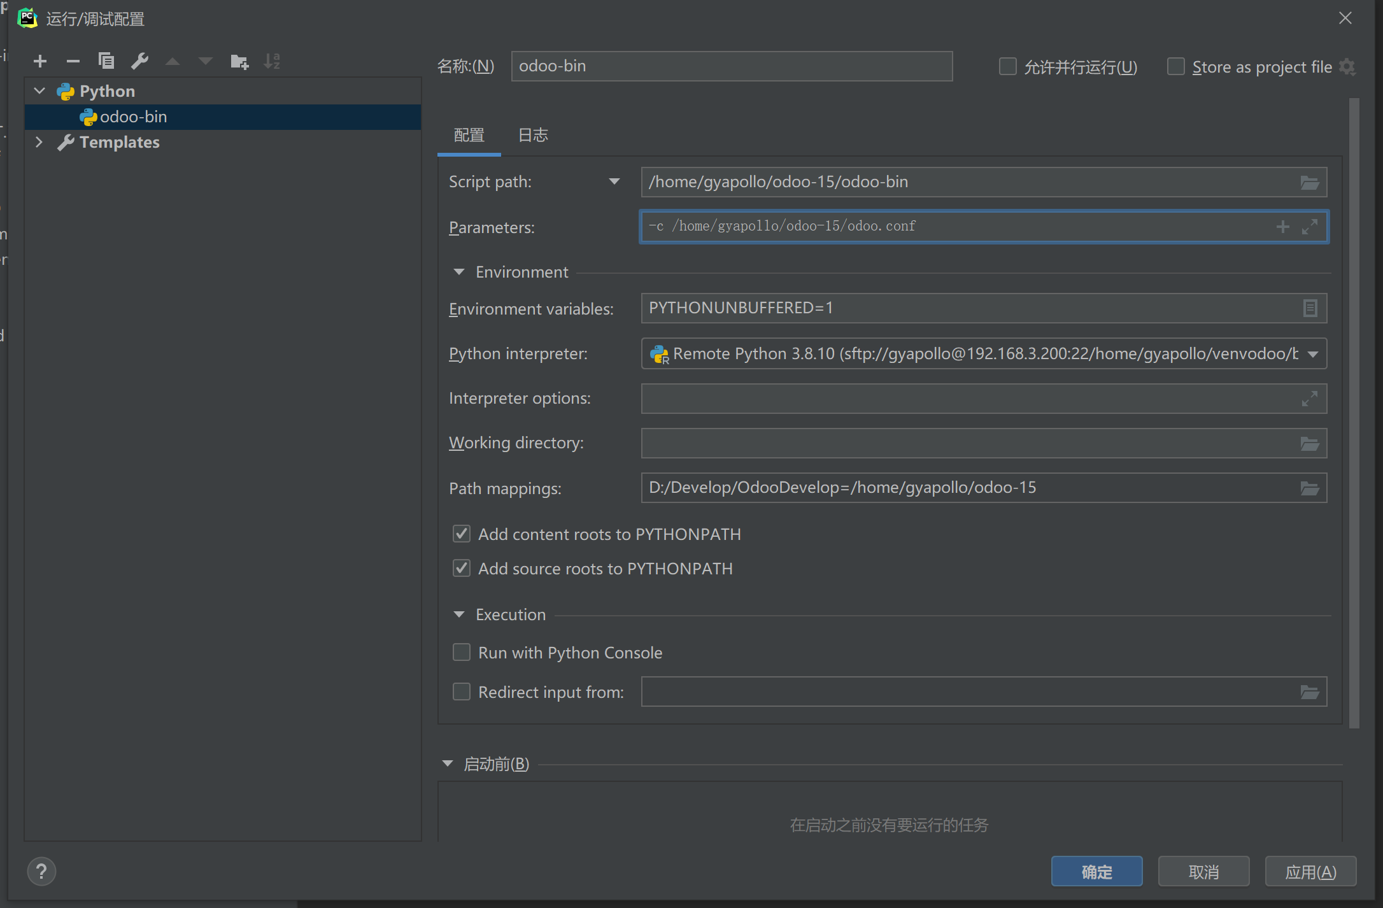Viewport: 1383px width, 908px height.
Task: Click the 取消 button
Action: pos(1203,872)
